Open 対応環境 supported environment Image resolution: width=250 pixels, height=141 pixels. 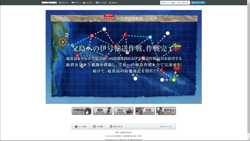click(x=98, y=126)
